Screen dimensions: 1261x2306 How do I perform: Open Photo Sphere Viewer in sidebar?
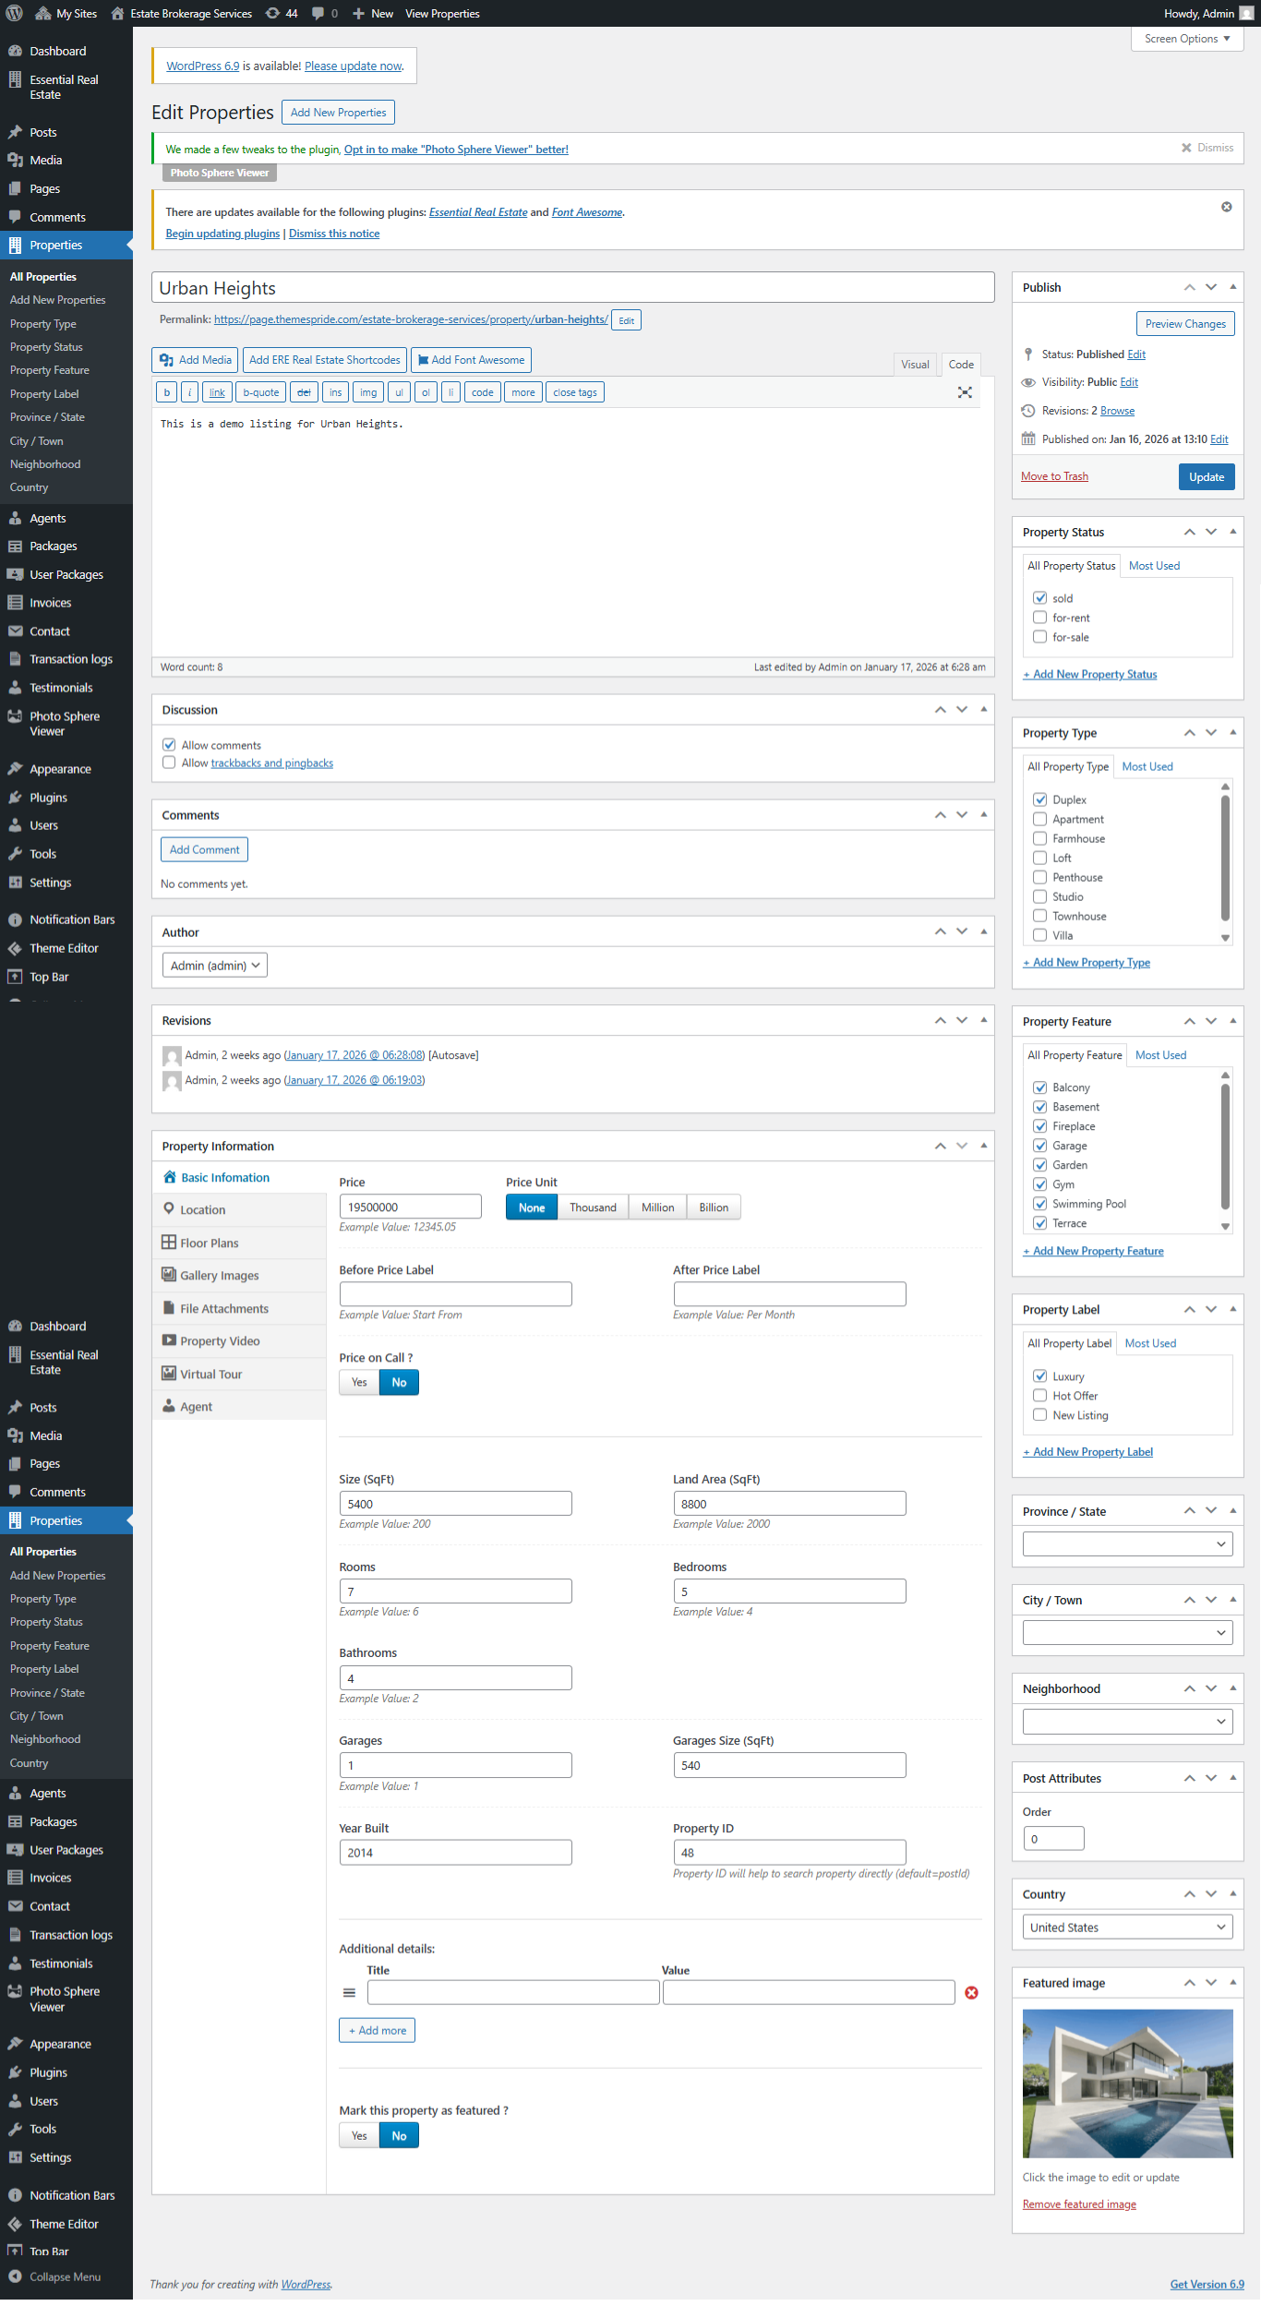(64, 724)
